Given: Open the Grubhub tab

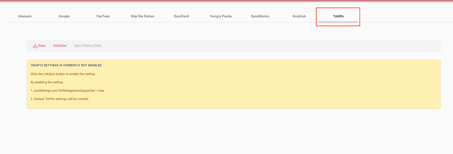Looking at the screenshot, I should tap(299, 16).
